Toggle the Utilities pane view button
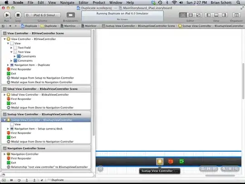 pyautogui.click(x=224, y=15)
